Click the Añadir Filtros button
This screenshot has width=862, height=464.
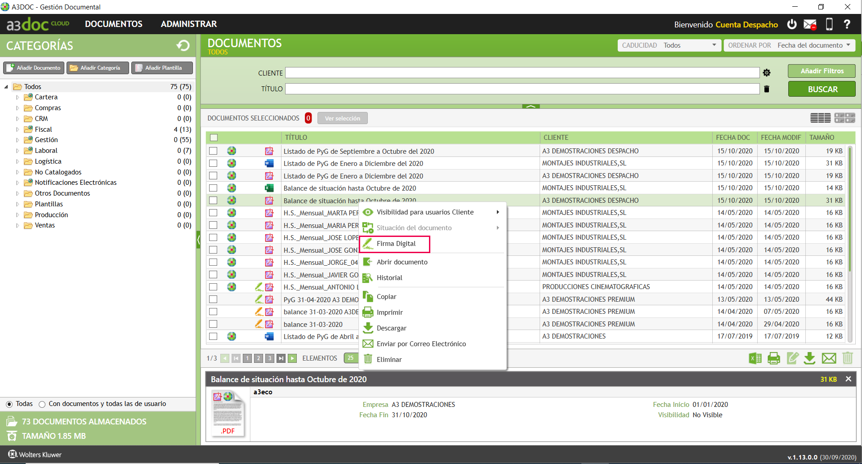coord(822,71)
